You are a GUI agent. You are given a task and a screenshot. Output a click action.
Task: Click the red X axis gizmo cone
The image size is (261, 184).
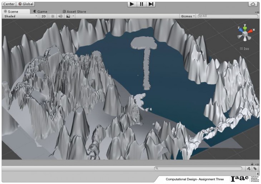tap(251, 31)
